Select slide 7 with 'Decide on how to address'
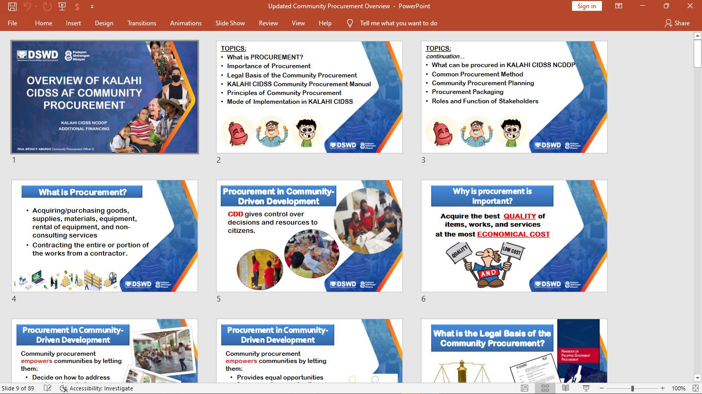The height and width of the screenshot is (394, 702). (x=105, y=351)
